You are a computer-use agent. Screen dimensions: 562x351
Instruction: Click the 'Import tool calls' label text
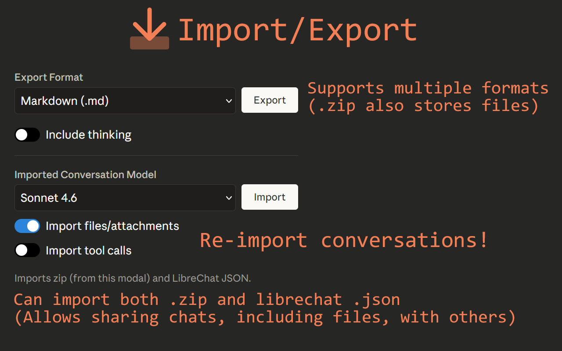pos(89,251)
